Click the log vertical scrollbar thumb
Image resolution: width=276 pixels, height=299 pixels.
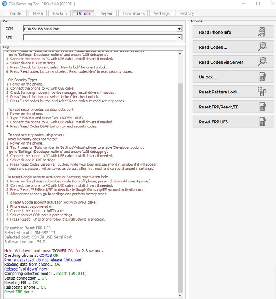180,188
